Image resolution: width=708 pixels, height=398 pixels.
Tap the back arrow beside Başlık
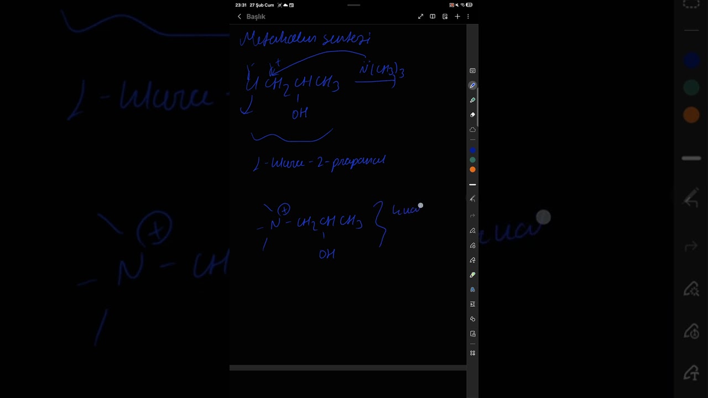coord(239,17)
